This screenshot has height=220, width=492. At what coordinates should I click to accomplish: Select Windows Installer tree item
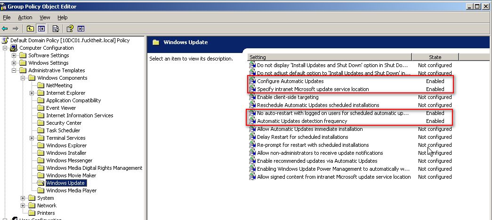pyautogui.click(x=66, y=153)
